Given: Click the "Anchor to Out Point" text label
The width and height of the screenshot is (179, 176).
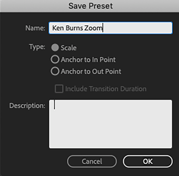Looking at the screenshot, I should (x=91, y=72).
